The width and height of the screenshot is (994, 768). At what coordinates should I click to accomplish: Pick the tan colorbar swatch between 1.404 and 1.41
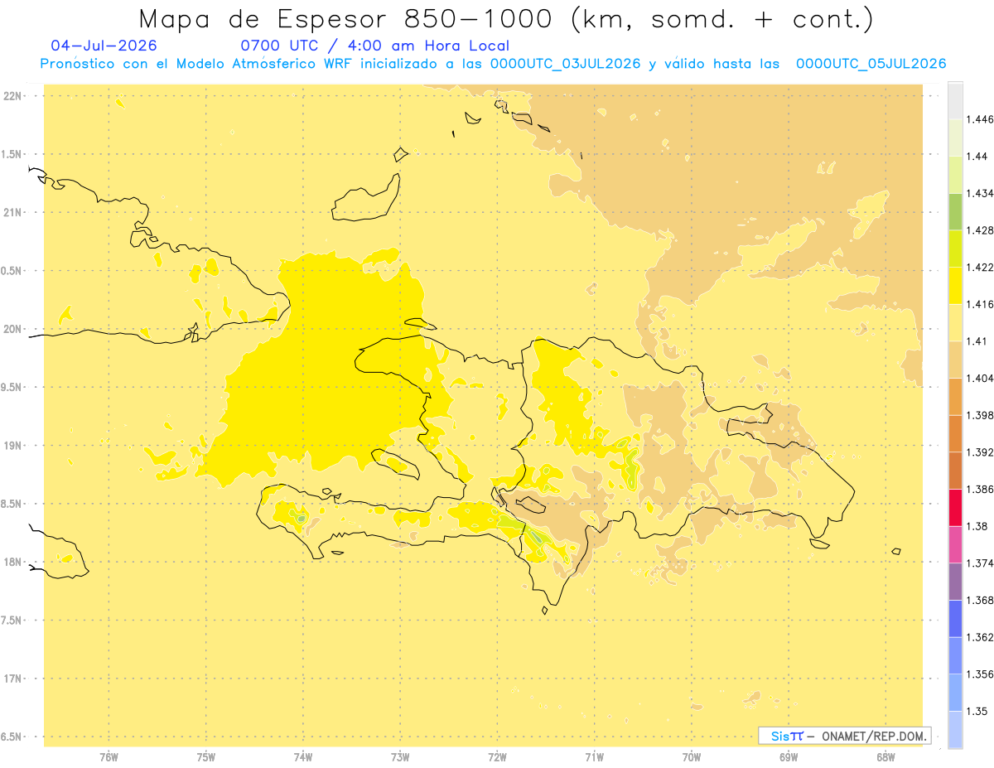tap(955, 360)
